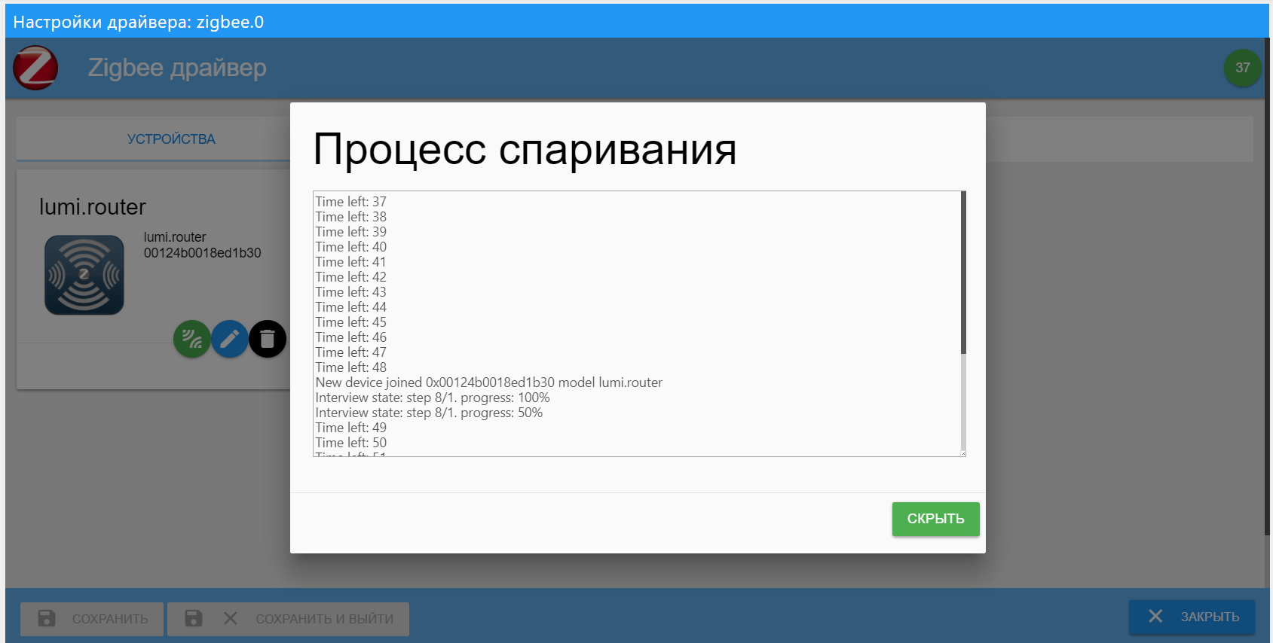Click the black trash delete icon

pos(268,339)
